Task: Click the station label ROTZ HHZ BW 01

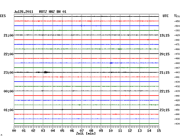Action: coord(53,12)
